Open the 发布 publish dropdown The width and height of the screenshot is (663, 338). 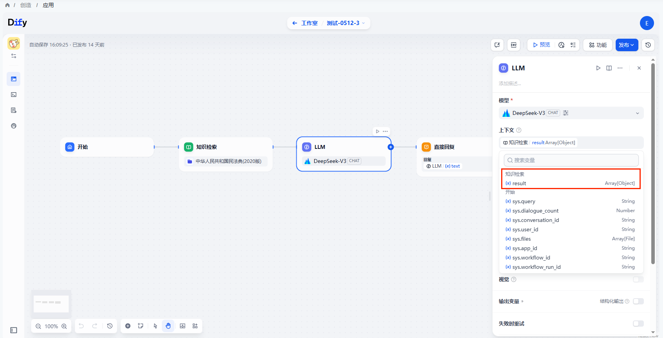pyautogui.click(x=627, y=45)
